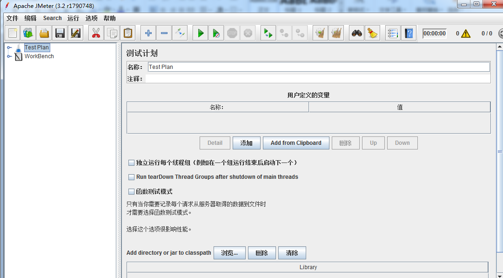Click the Clear All double-broom icon
503x278 pixels.
click(336, 33)
